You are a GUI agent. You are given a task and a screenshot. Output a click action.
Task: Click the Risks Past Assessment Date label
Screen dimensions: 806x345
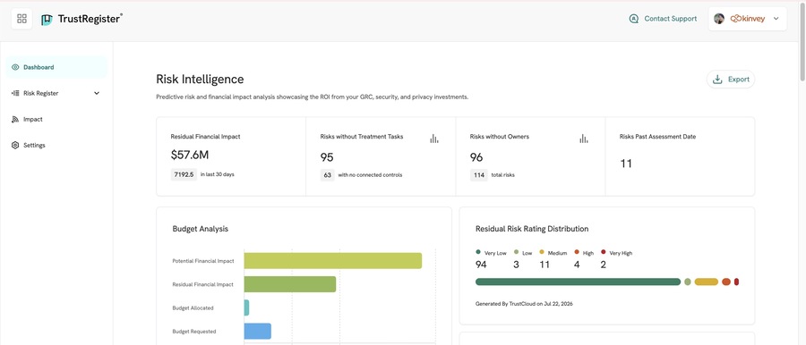point(658,137)
